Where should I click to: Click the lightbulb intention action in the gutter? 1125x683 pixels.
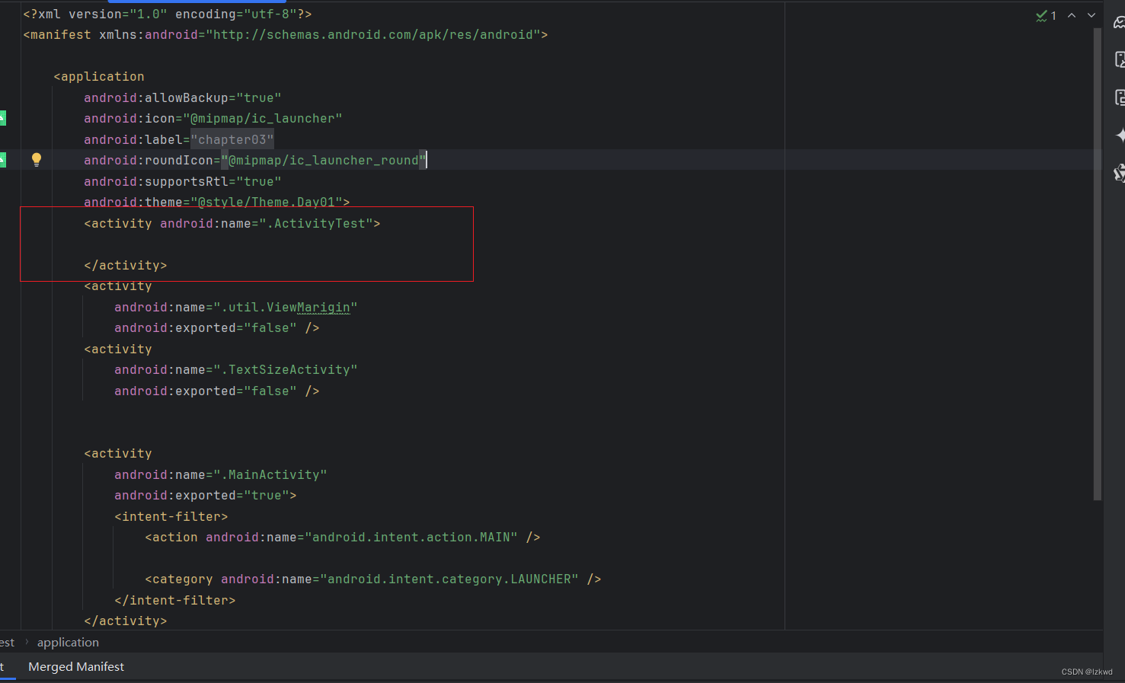click(36, 159)
